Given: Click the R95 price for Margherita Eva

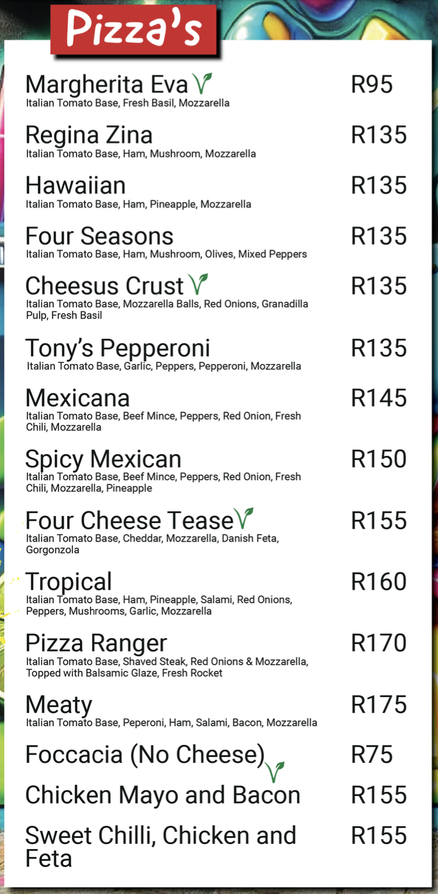Looking at the screenshot, I should (371, 85).
